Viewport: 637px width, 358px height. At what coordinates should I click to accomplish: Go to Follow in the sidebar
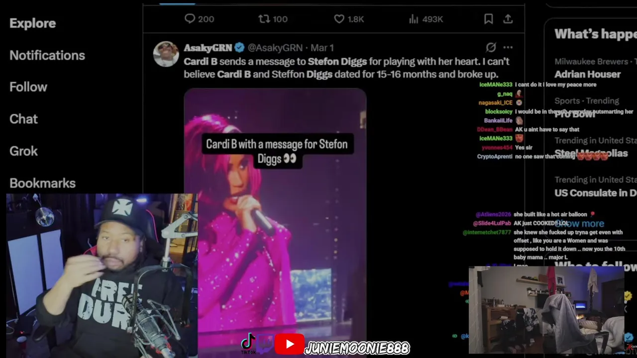28,87
